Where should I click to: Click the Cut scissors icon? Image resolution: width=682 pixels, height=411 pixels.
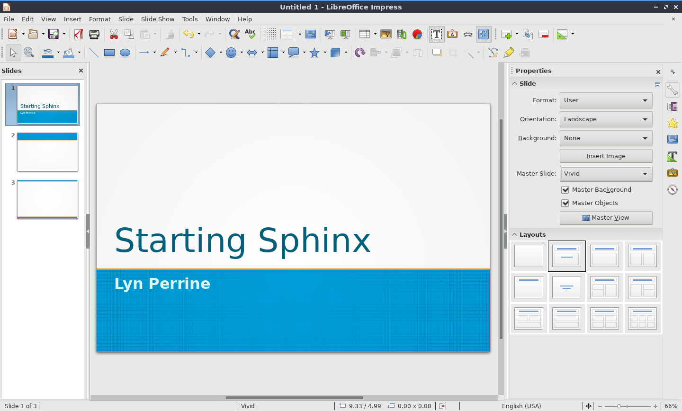pos(114,34)
